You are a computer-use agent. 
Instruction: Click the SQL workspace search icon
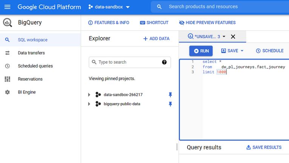[x=7, y=40]
